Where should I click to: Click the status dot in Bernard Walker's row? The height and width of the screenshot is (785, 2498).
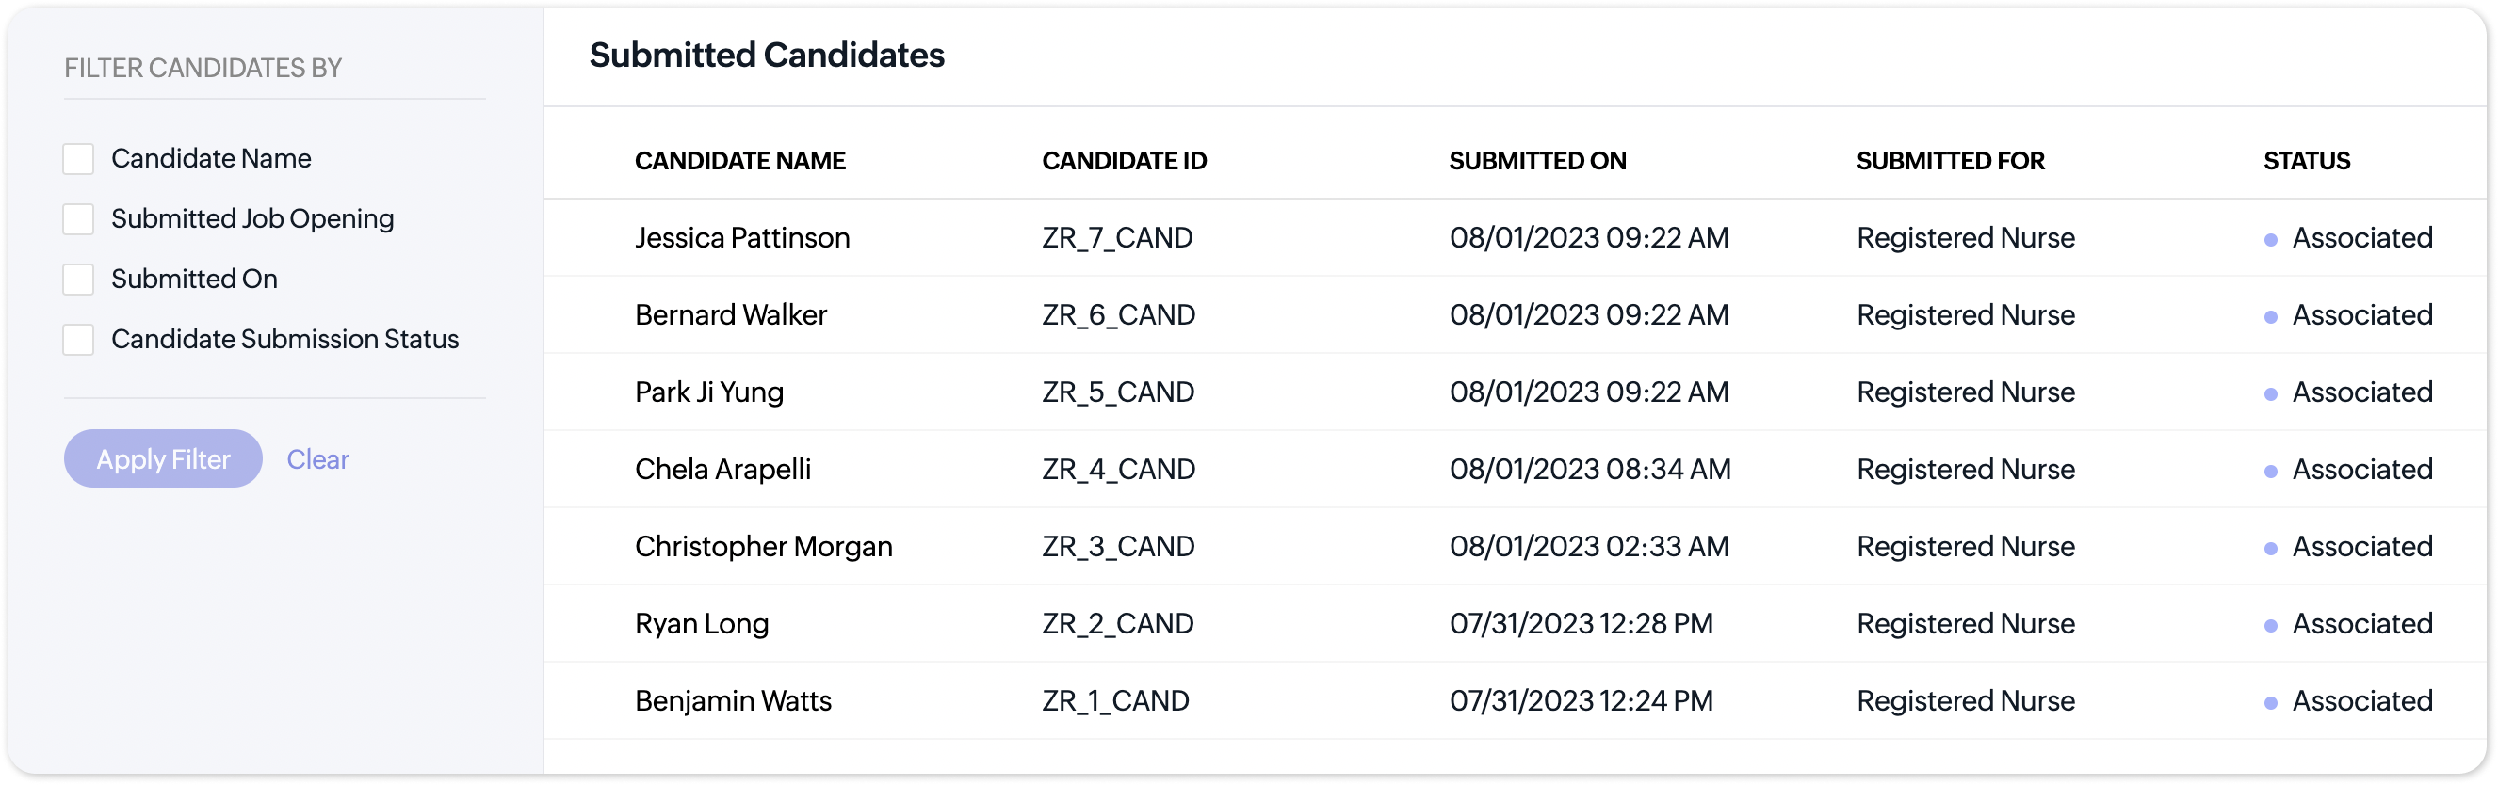2270,317
